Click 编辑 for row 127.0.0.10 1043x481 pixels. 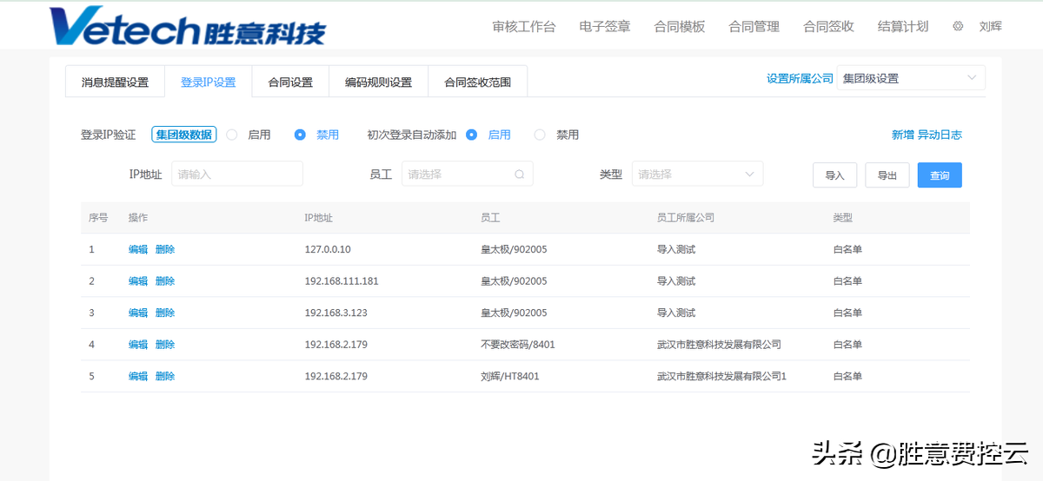[x=138, y=249]
